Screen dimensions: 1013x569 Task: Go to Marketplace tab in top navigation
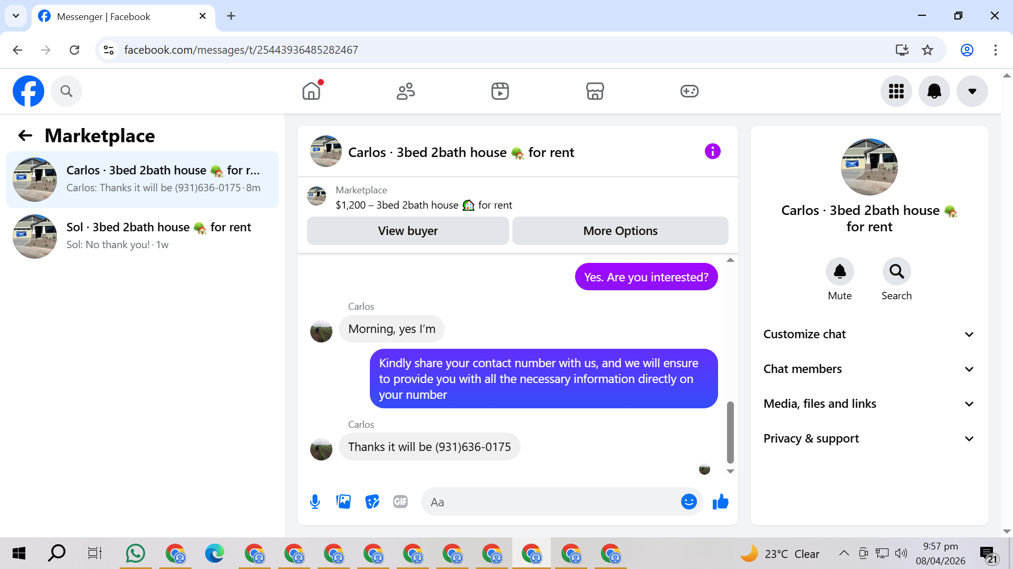point(595,91)
